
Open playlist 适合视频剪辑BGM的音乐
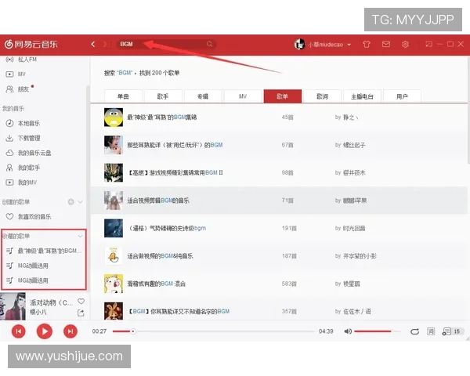coord(158,201)
